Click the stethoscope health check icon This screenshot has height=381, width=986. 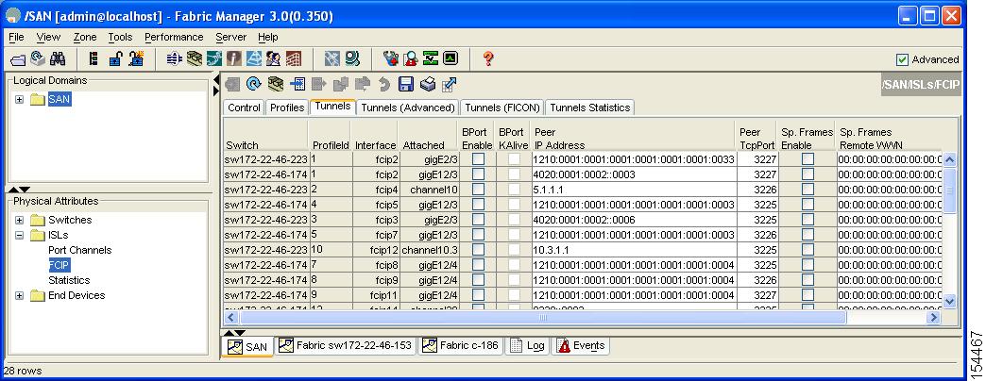(390, 59)
